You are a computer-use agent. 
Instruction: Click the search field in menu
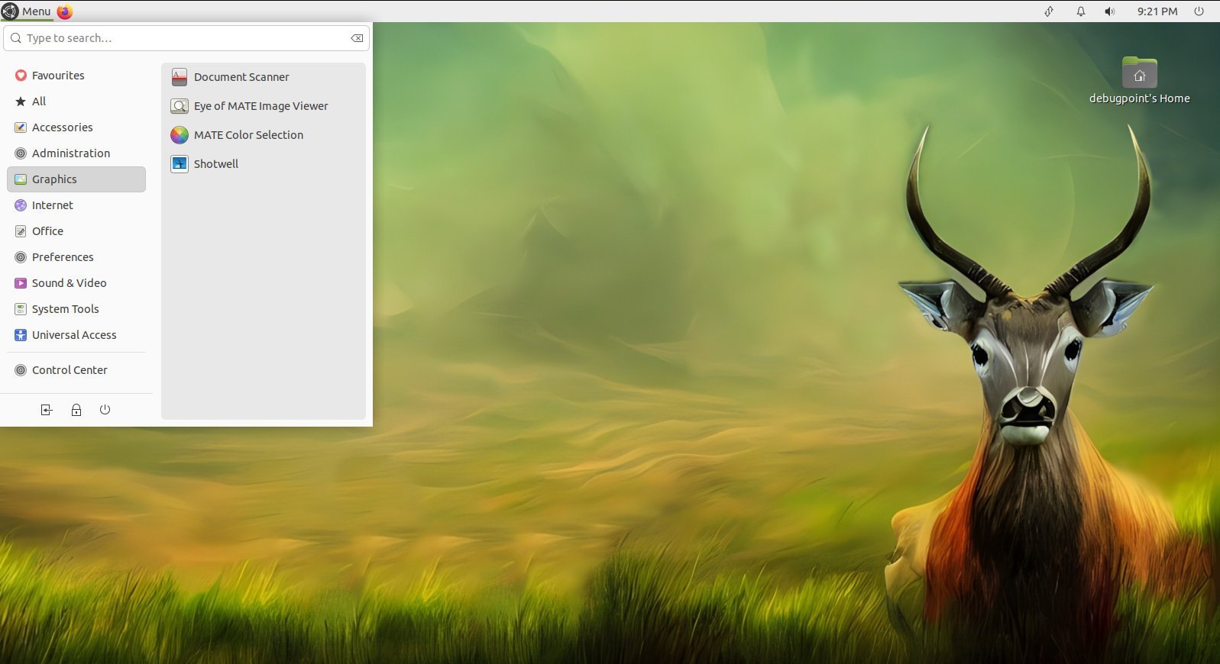click(x=186, y=38)
